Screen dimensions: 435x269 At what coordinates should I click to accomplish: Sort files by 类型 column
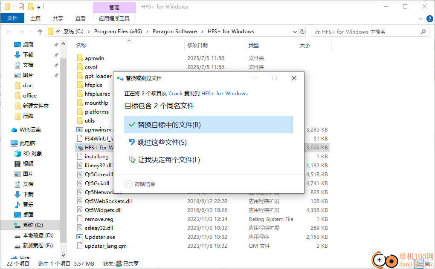(x=254, y=46)
